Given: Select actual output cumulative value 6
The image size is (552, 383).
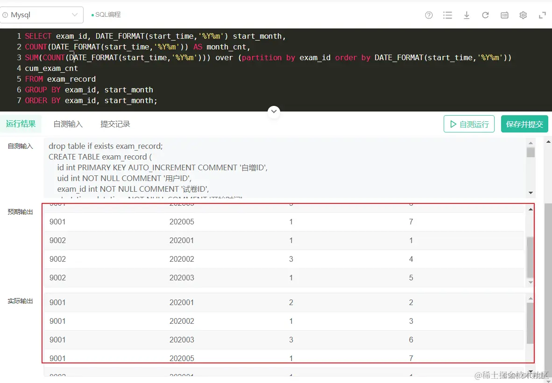Looking at the screenshot, I should point(411,340).
